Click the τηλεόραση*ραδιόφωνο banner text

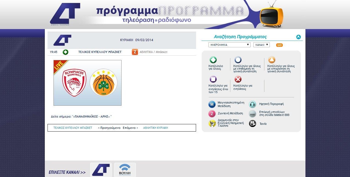(x=157, y=20)
